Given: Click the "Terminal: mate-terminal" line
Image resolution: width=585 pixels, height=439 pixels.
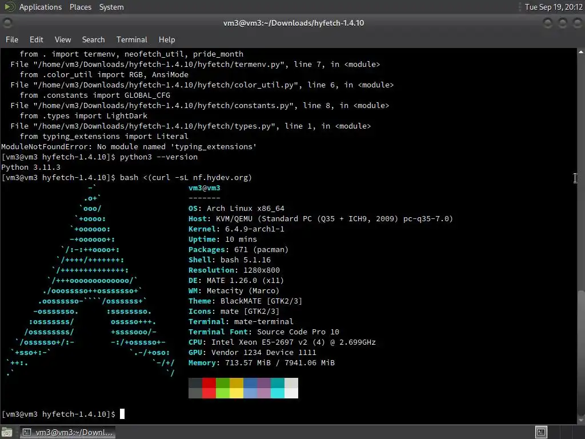Looking at the screenshot, I should click(241, 321).
